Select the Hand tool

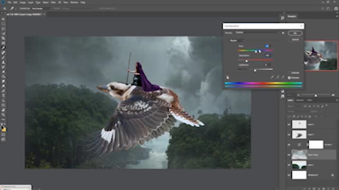point(3,110)
